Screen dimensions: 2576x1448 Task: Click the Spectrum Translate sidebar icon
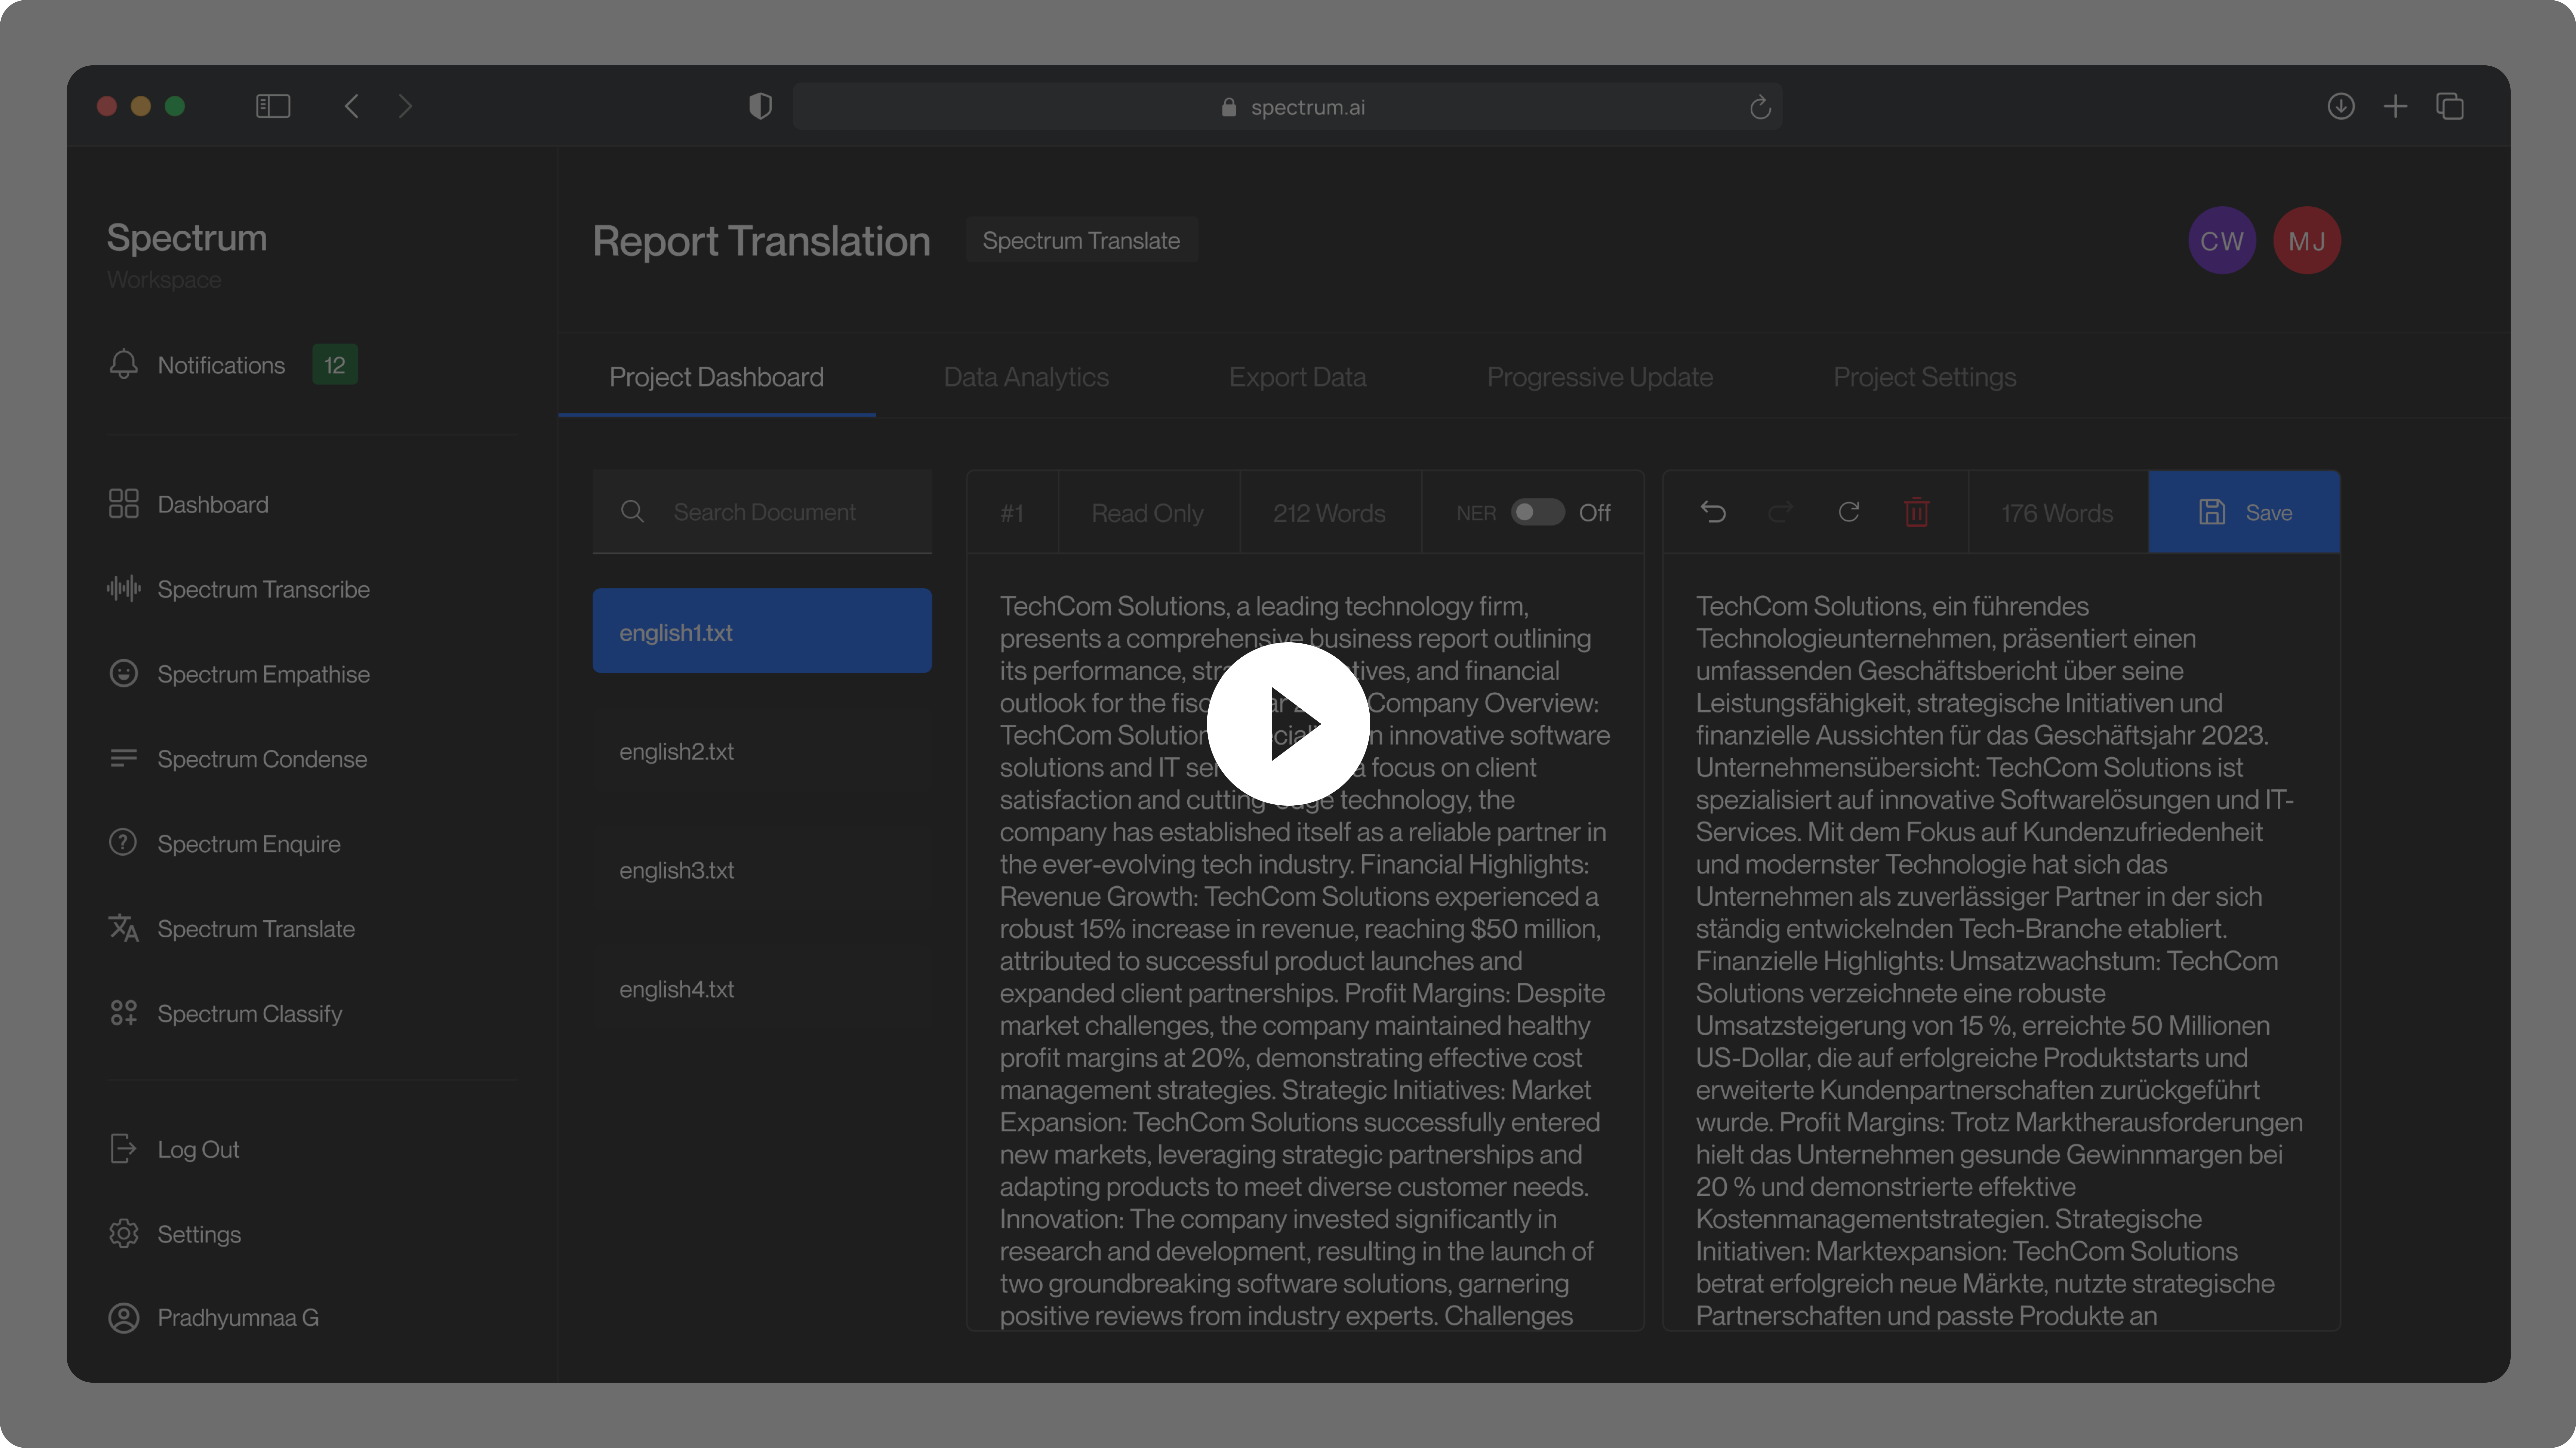click(x=122, y=928)
